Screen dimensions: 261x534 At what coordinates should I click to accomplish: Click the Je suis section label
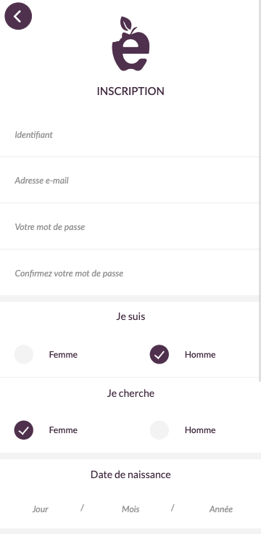point(130,317)
